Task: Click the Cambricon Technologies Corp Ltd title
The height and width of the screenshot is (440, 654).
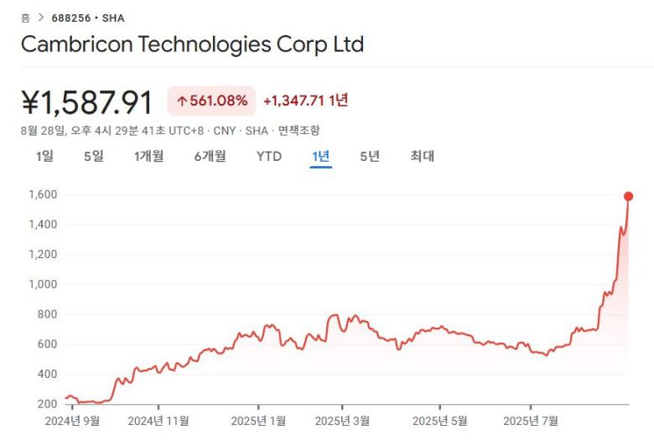Action: coord(192,44)
